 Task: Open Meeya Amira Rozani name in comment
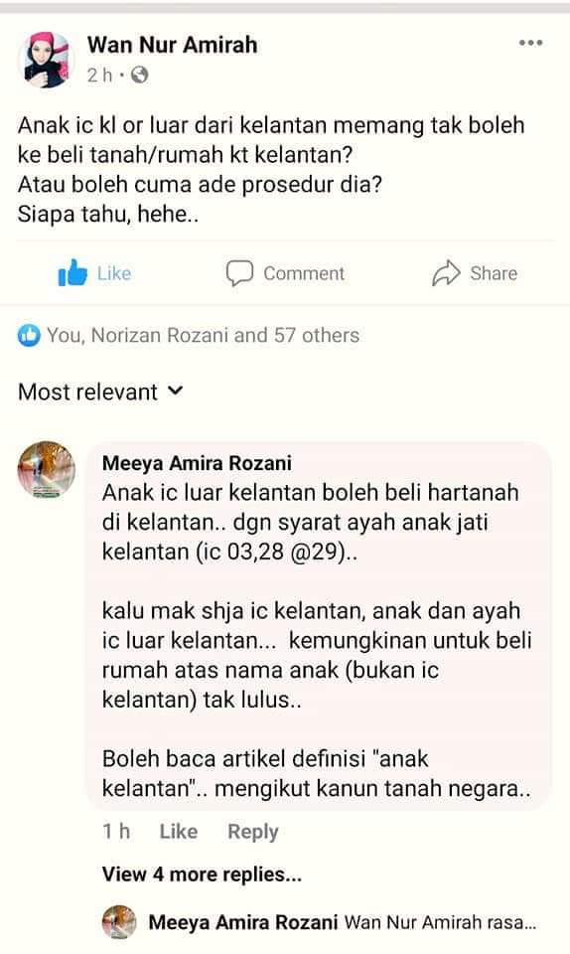(197, 463)
